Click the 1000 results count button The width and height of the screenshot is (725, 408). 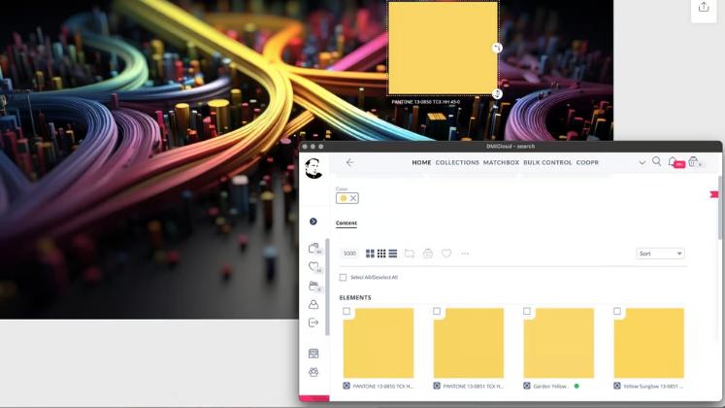[349, 254]
